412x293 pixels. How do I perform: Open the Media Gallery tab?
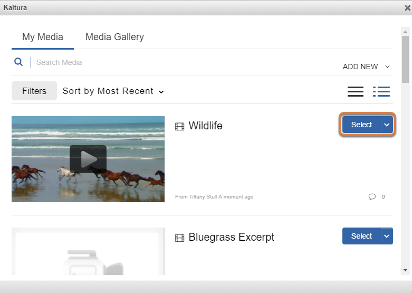pos(114,37)
